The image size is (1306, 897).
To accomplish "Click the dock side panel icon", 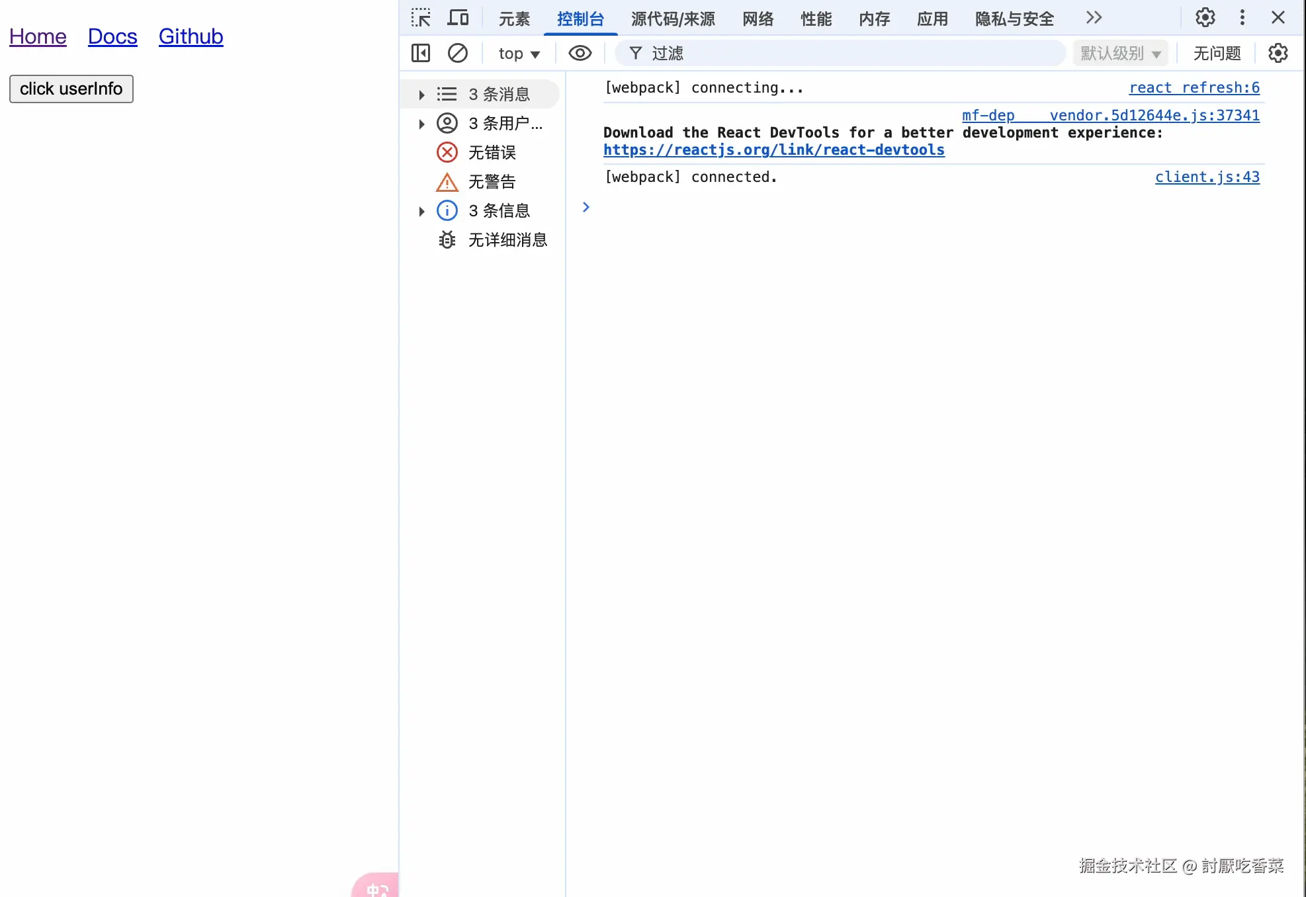I will pos(421,53).
